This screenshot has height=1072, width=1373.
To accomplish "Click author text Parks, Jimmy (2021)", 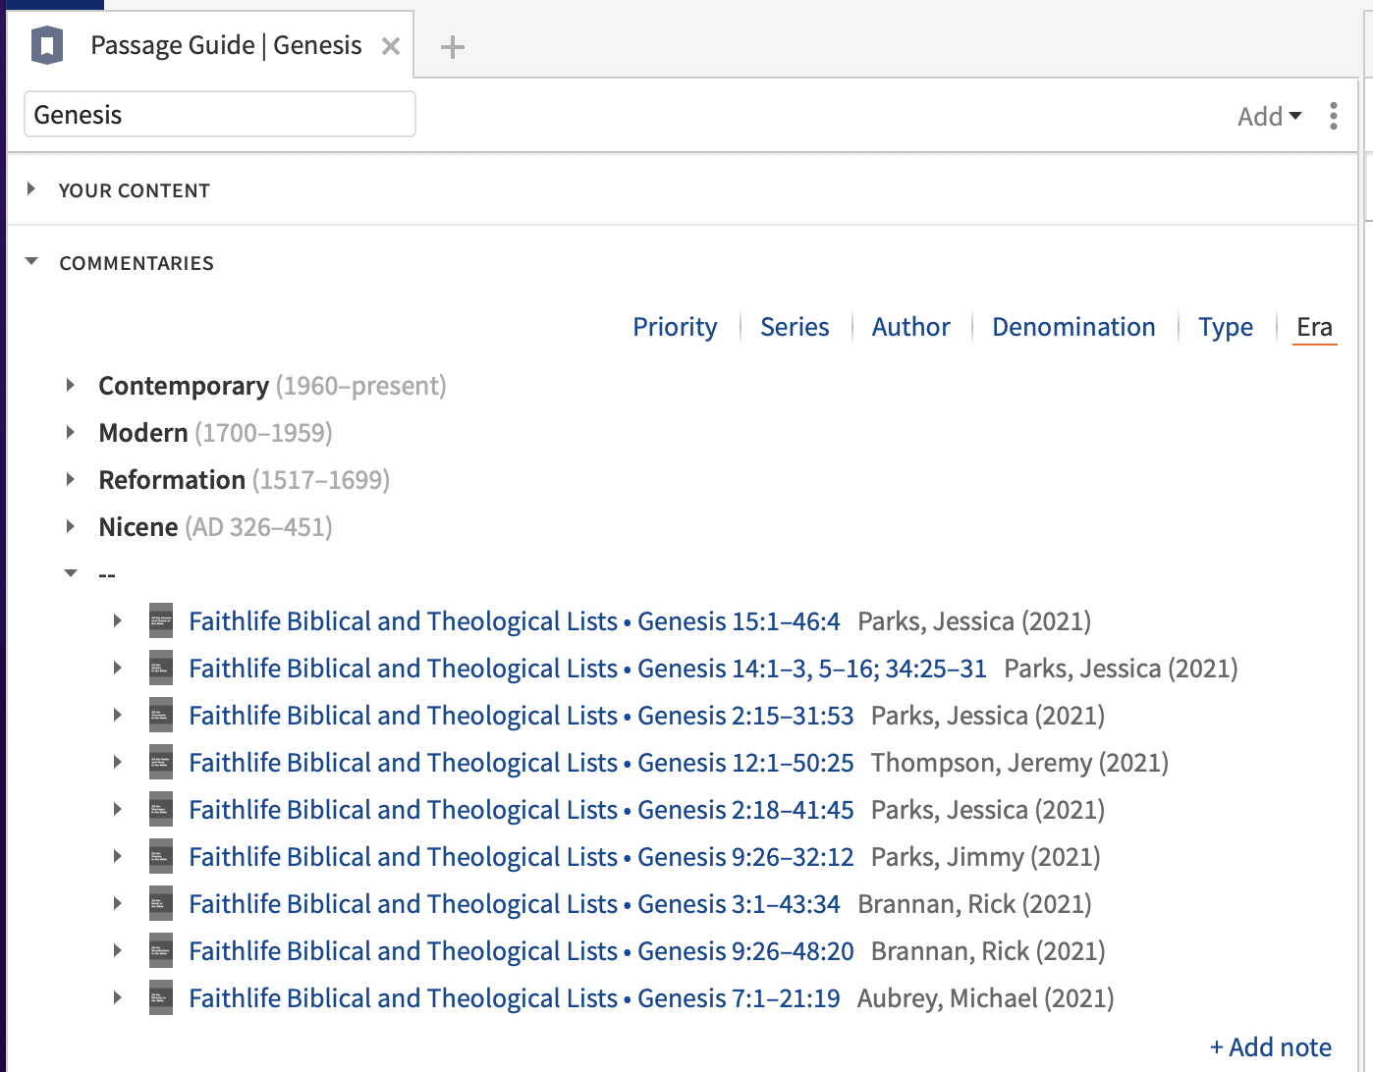I will (985, 857).
